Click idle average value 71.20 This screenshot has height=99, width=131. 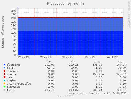coord(98,68)
